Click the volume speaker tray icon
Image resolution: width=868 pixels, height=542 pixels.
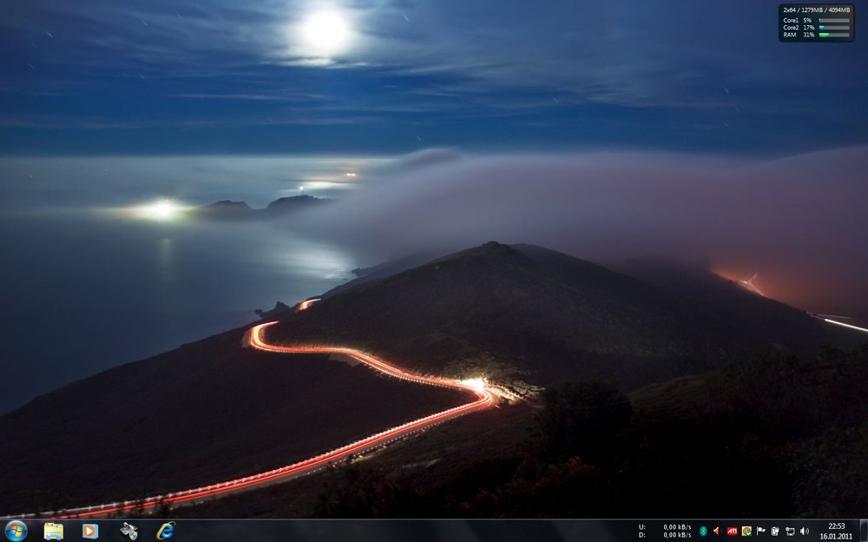[805, 531]
